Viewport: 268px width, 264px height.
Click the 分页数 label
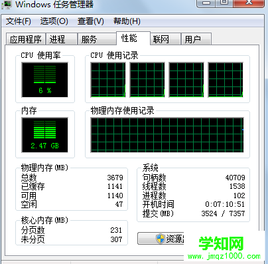pyautogui.click(x=33, y=230)
